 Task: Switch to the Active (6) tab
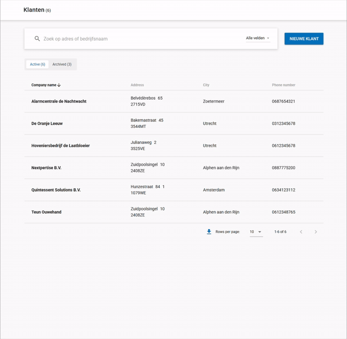click(37, 64)
